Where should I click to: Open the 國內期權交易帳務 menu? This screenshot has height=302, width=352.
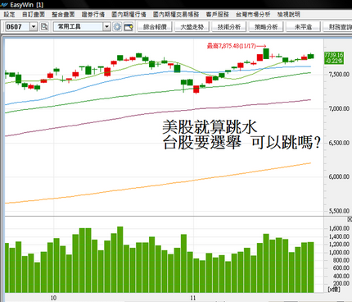(176, 15)
